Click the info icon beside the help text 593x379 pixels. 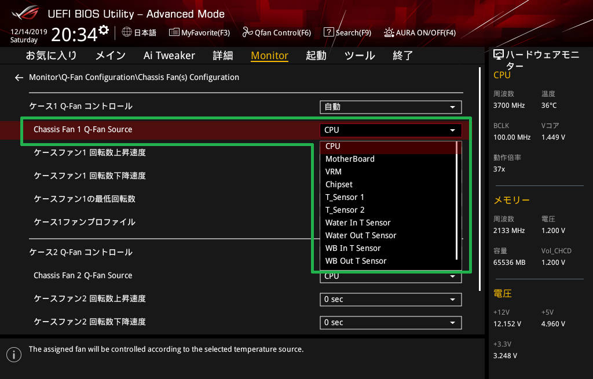14,355
